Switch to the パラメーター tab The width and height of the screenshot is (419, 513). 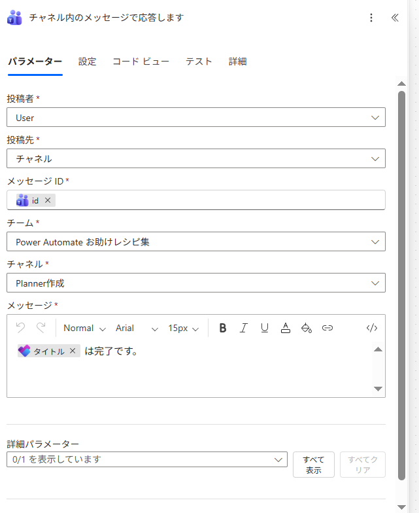click(x=35, y=62)
